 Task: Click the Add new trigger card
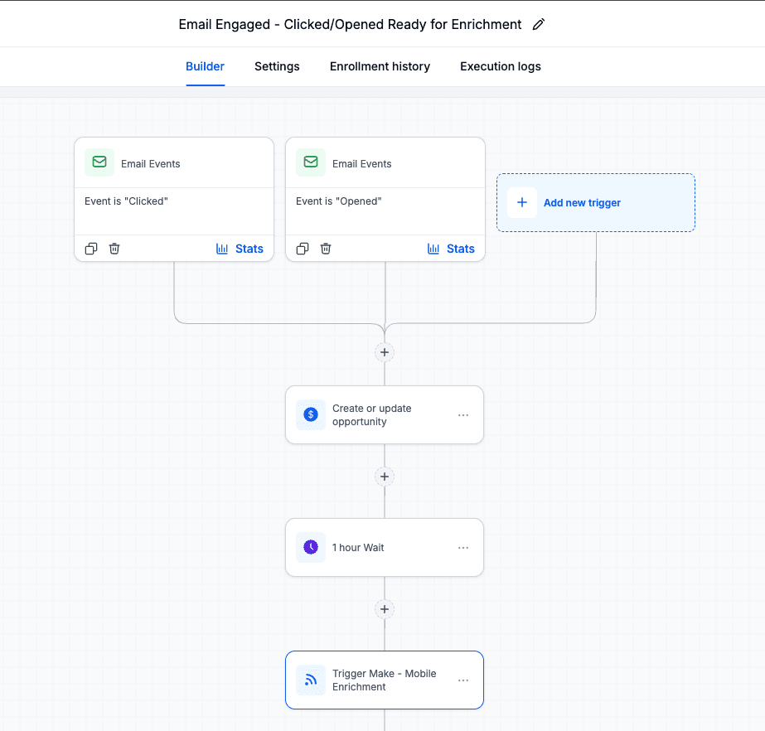(x=596, y=202)
